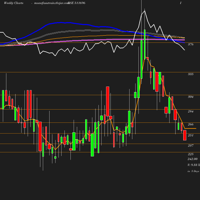Click the 251 price level label
This screenshot has width=200, height=200.
(190, 135)
